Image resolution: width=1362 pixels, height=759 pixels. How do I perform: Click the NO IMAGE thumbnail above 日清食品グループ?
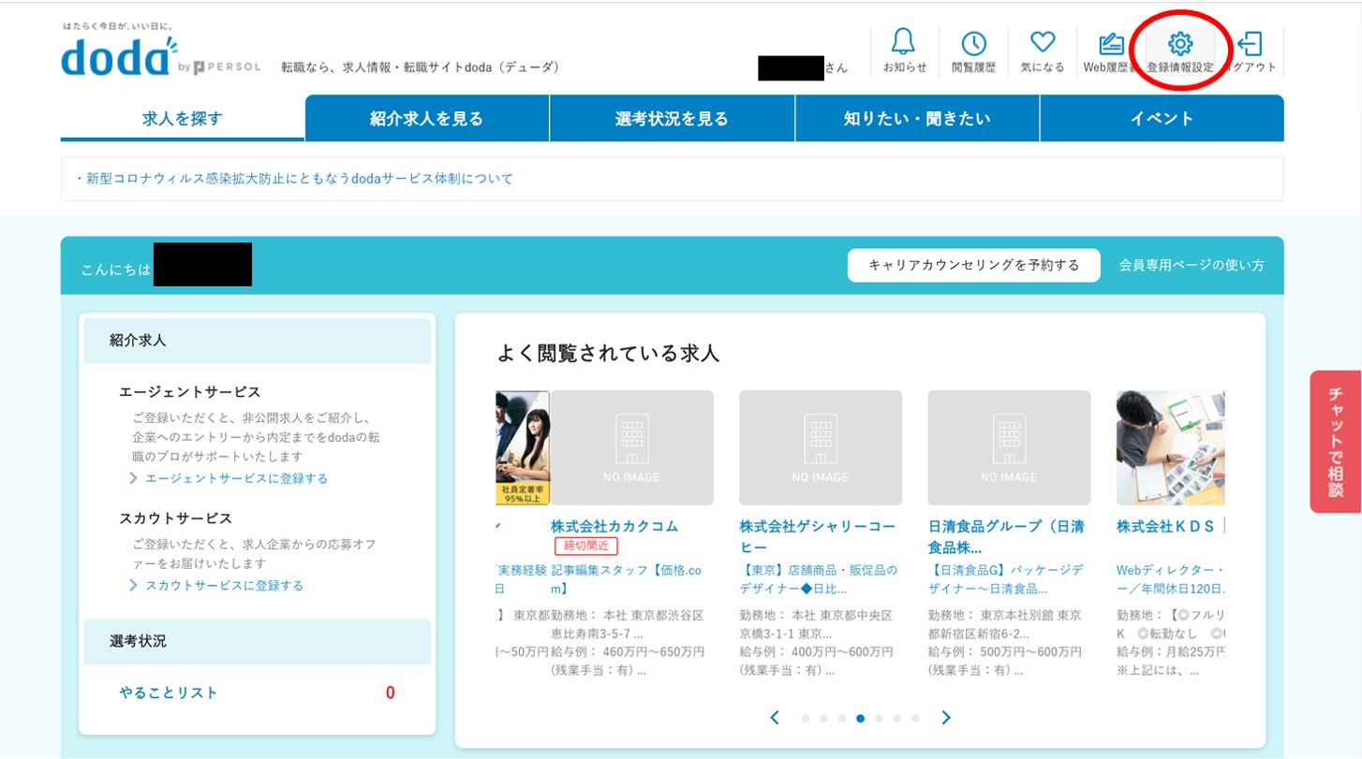[x=1009, y=447]
